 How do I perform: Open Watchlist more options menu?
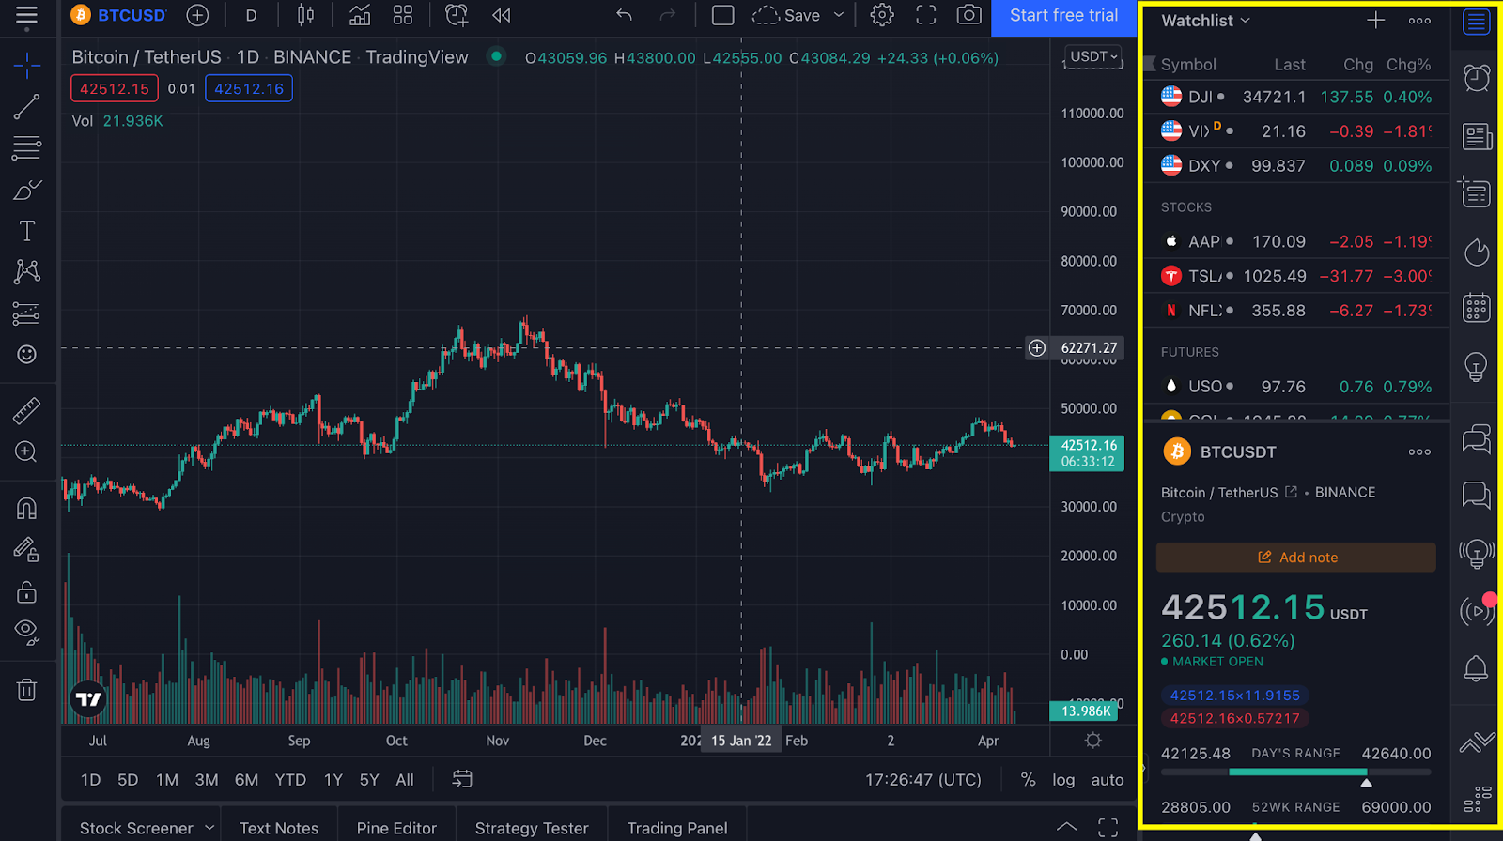coord(1419,21)
